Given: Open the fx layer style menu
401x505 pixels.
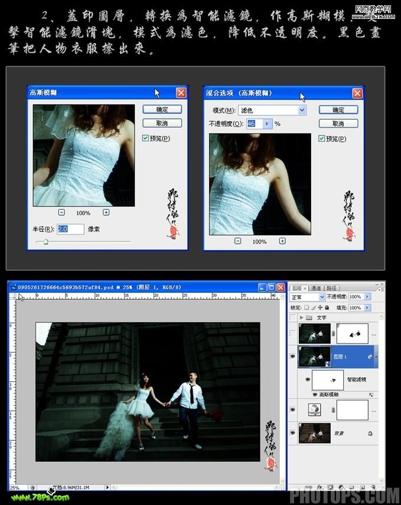Looking at the screenshot, I should (320, 487).
